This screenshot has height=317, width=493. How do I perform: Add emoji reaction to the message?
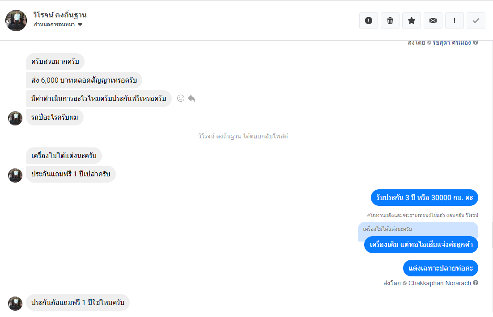[x=181, y=98]
